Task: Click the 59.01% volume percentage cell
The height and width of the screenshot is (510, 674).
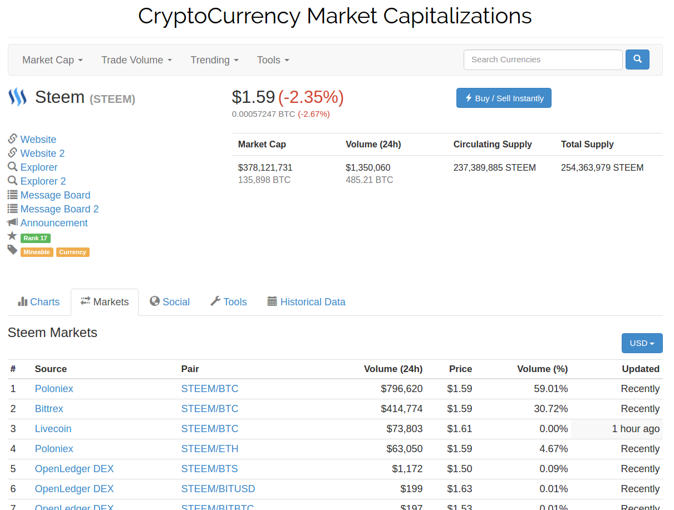Action: click(x=550, y=389)
